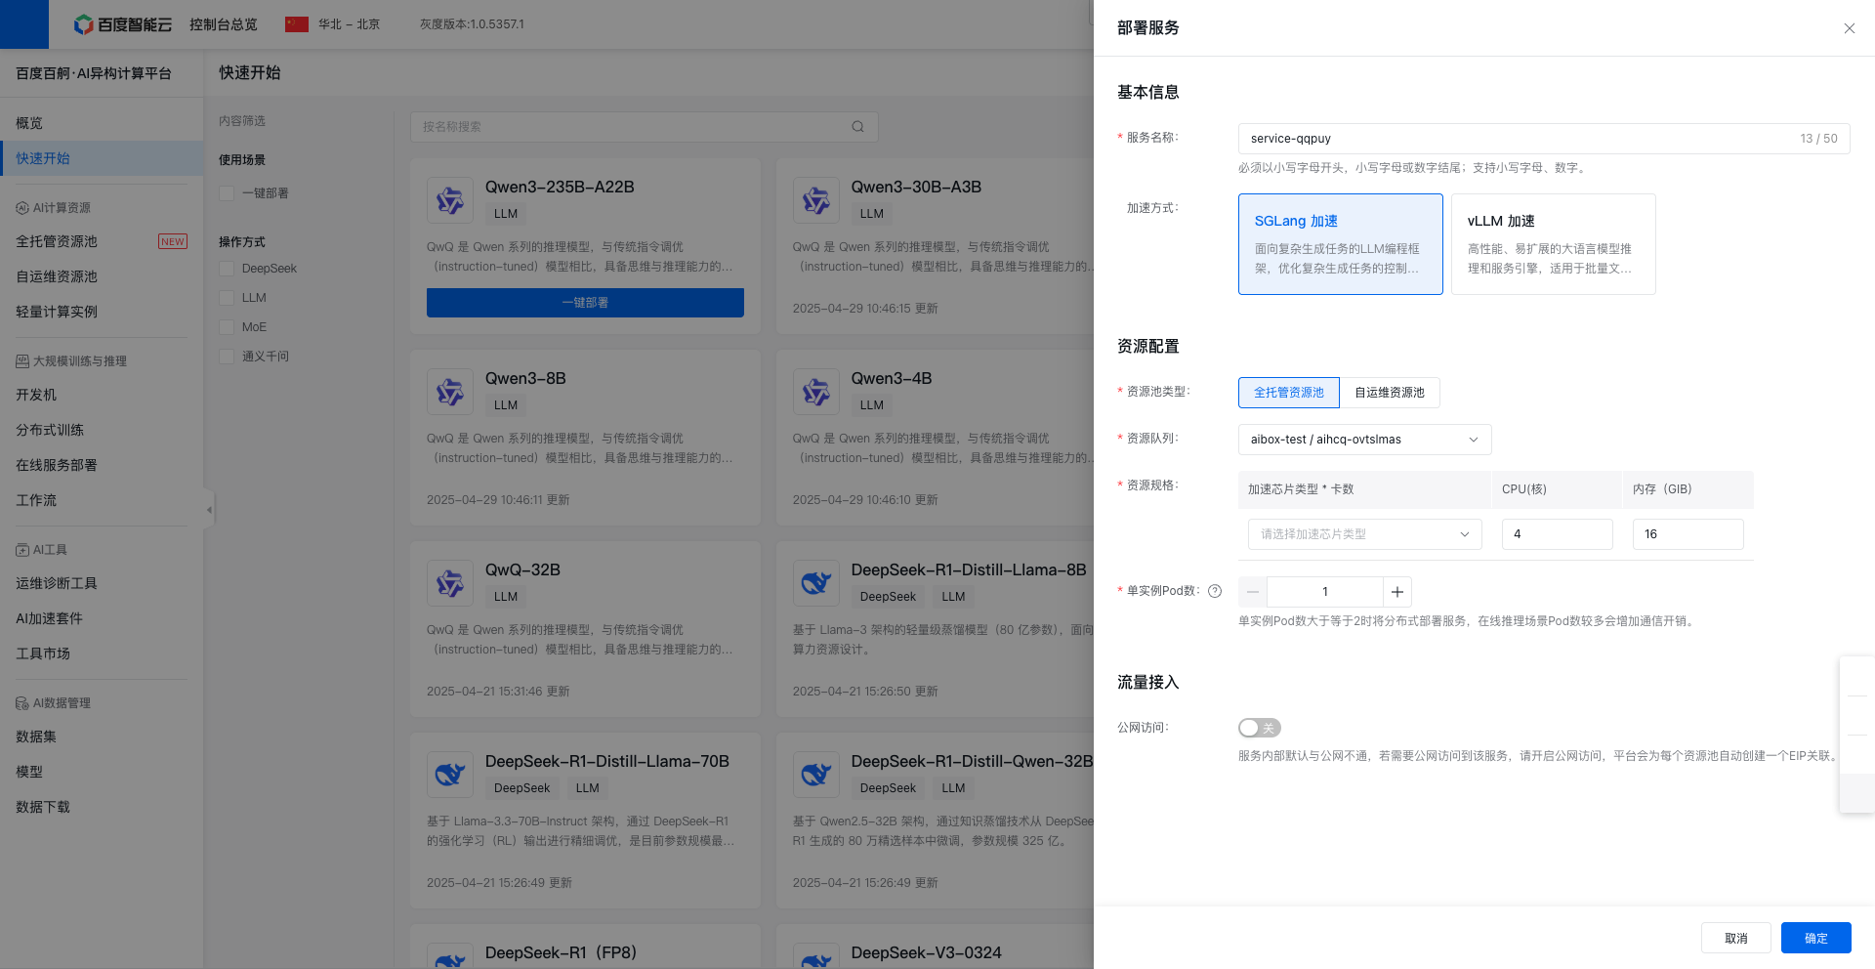
Task: Open the 资源队列 dropdown
Action: pyautogui.click(x=1365, y=440)
